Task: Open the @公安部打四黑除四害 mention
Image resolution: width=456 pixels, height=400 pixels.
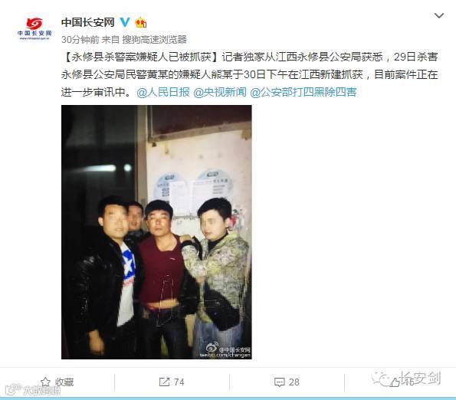Action: pos(303,92)
